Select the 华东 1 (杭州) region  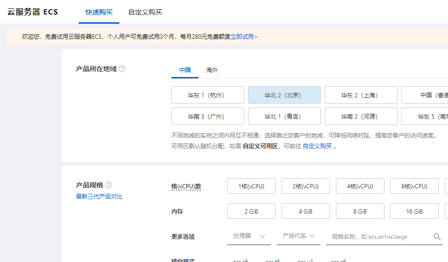coord(207,95)
